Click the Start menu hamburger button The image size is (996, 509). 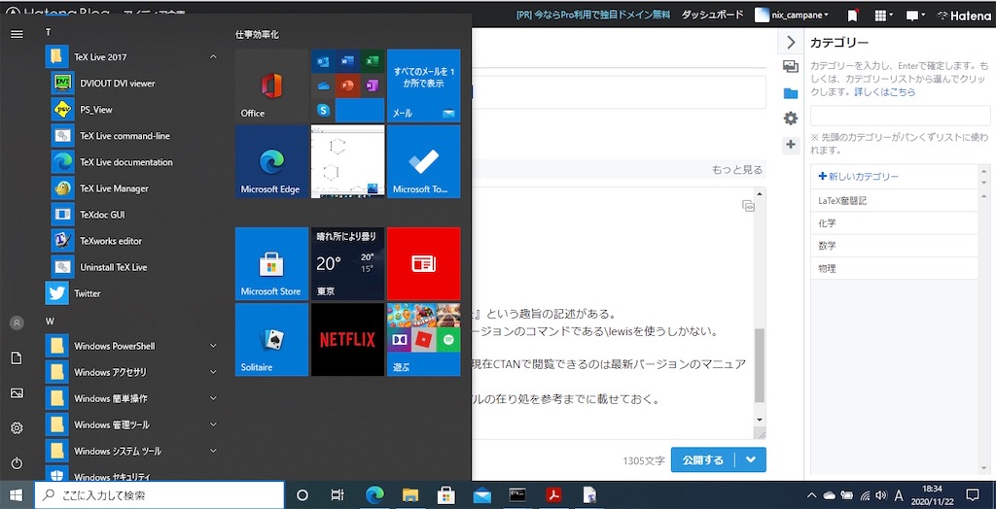point(18,34)
